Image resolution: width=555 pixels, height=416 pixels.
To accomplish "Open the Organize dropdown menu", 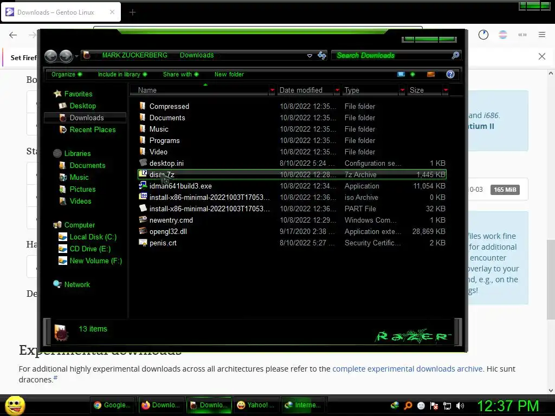I will pyautogui.click(x=67, y=74).
